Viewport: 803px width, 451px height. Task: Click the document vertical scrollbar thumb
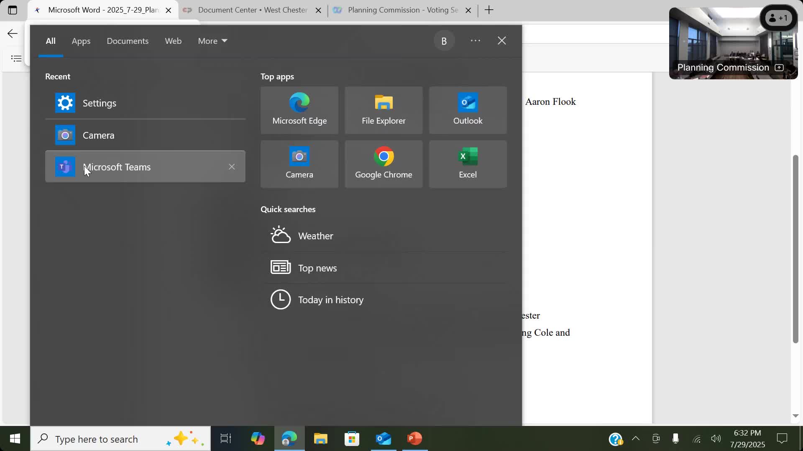click(x=795, y=249)
